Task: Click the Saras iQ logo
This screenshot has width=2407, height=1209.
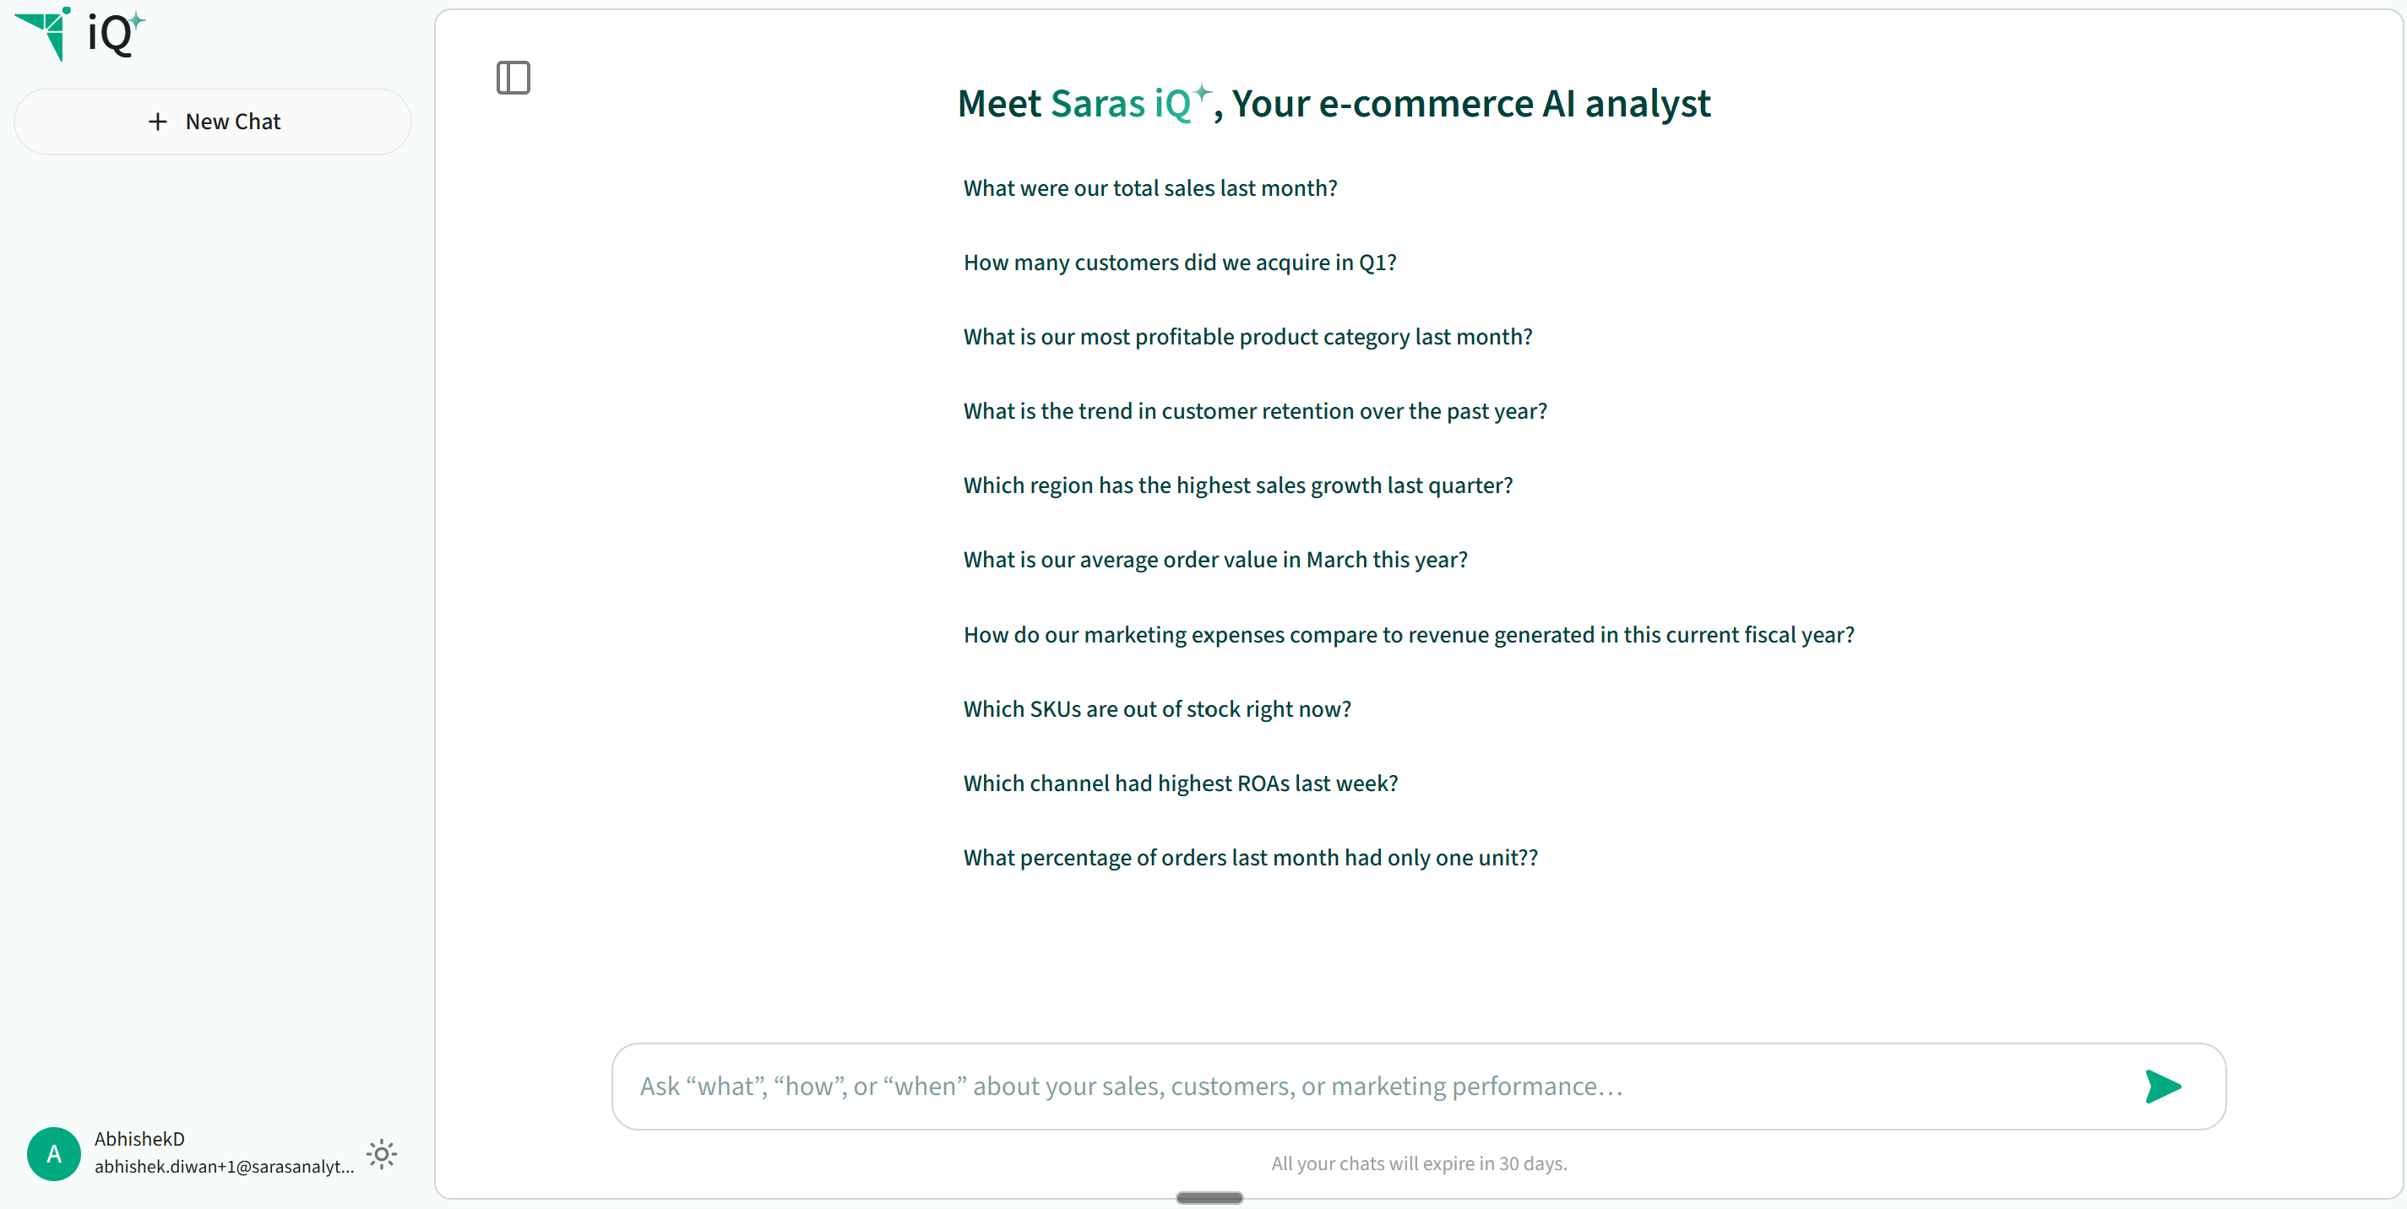Action: click(80, 34)
